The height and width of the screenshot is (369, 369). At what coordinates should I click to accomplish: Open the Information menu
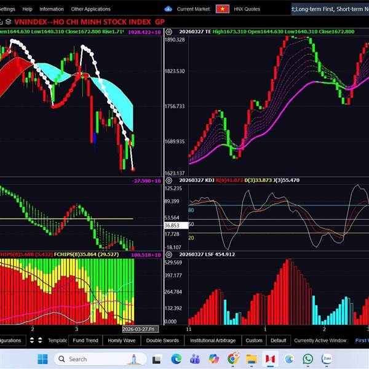pos(51,9)
